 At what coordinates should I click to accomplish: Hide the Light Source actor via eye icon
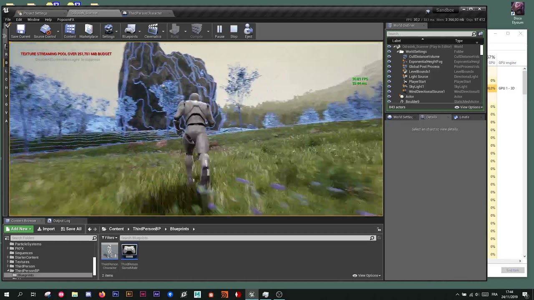click(x=389, y=77)
